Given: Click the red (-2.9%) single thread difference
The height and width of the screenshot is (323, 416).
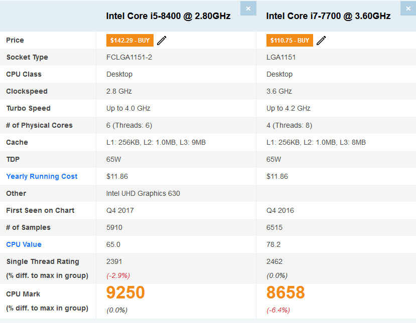Looking at the screenshot, I should tap(118, 275).
